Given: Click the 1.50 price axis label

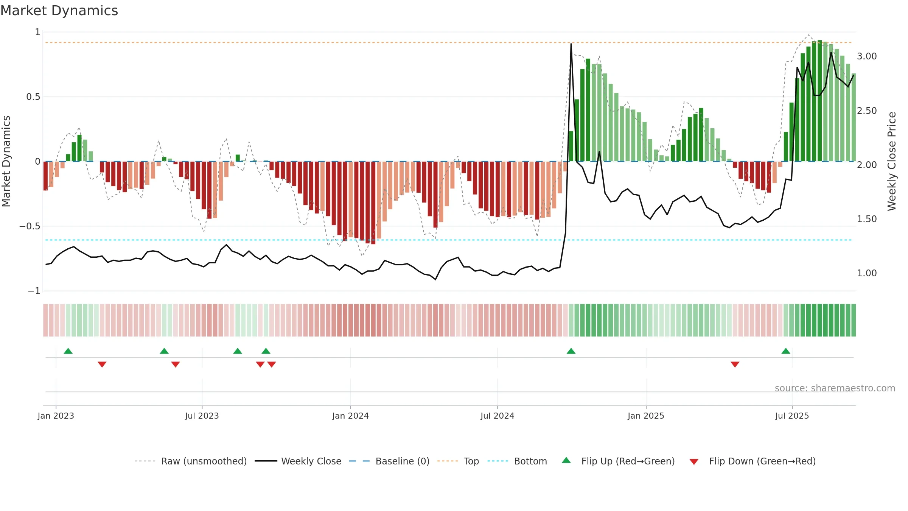Looking at the screenshot, I should click(x=867, y=219).
